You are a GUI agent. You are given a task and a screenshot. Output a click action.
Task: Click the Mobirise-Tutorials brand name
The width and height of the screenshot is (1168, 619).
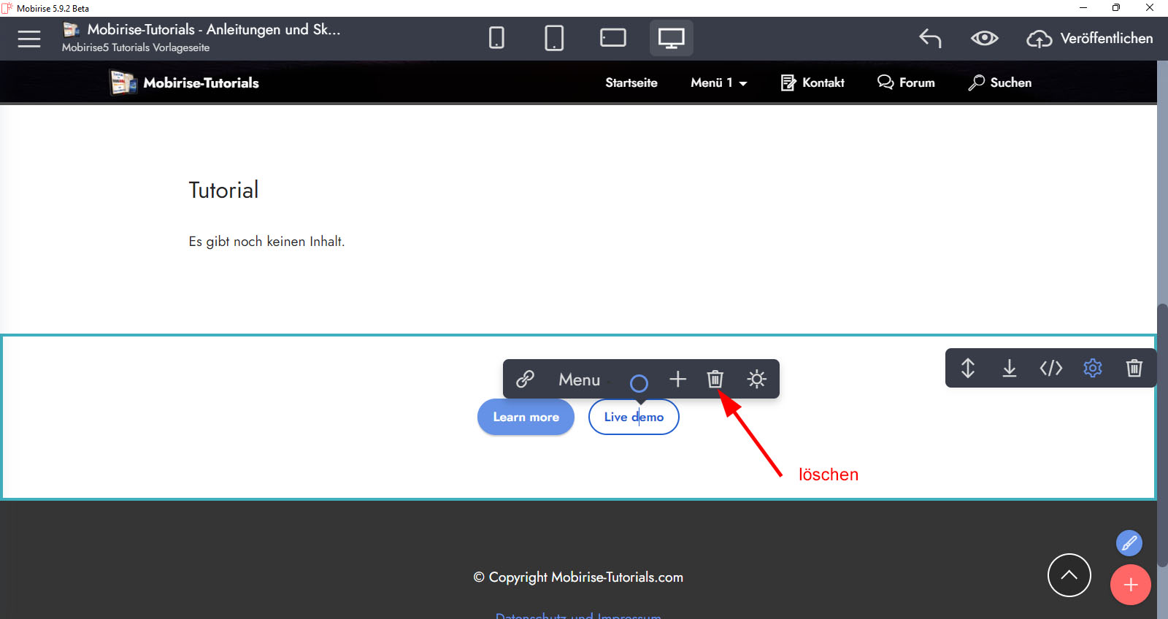[x=201, y=82]
